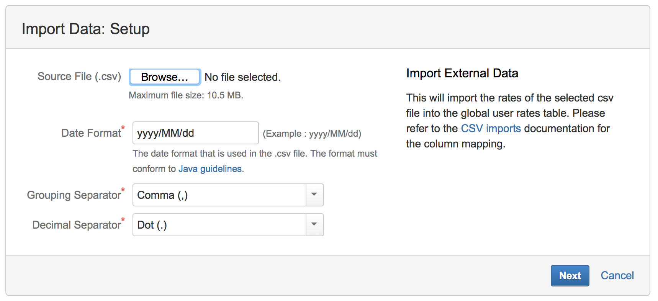Click the 'Maximum file size: 10.5 MB.' hint
This screenshot has height=301, width=658.
186,95
